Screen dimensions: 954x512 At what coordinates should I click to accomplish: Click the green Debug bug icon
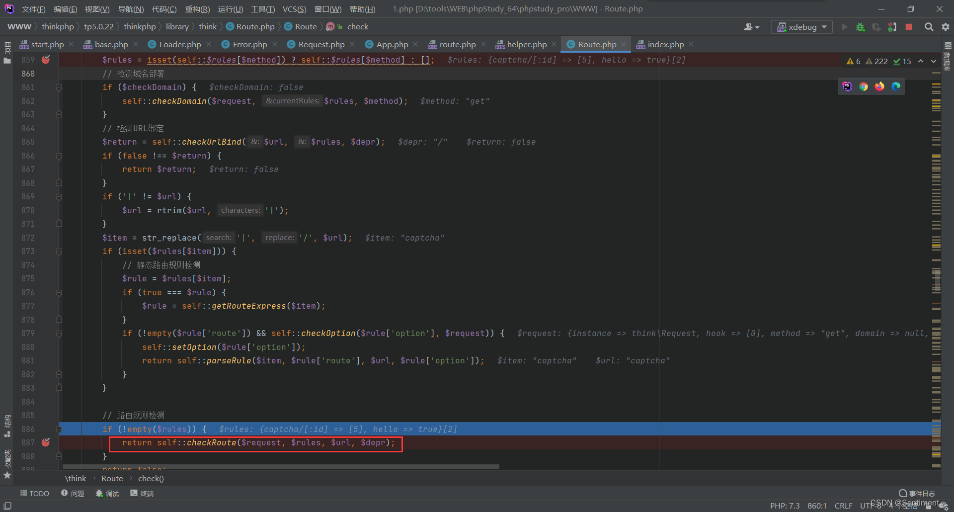860,27
